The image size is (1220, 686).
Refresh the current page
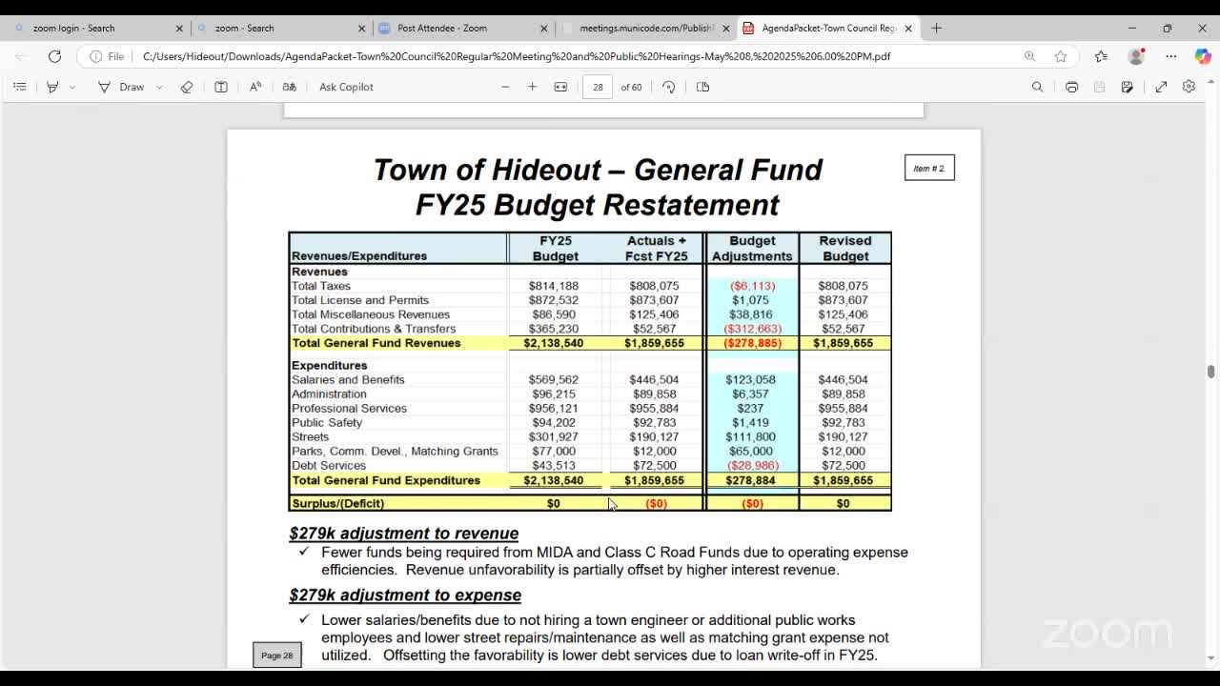[x=54, y=56]
